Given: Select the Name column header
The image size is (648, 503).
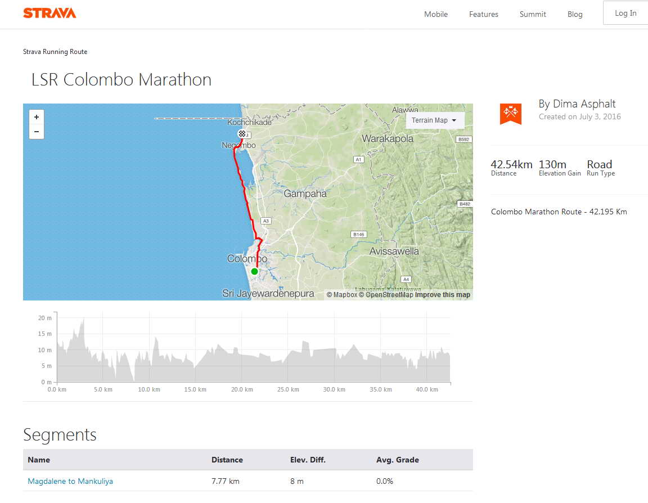Looking at the screenshot, I should click(39, 460).
